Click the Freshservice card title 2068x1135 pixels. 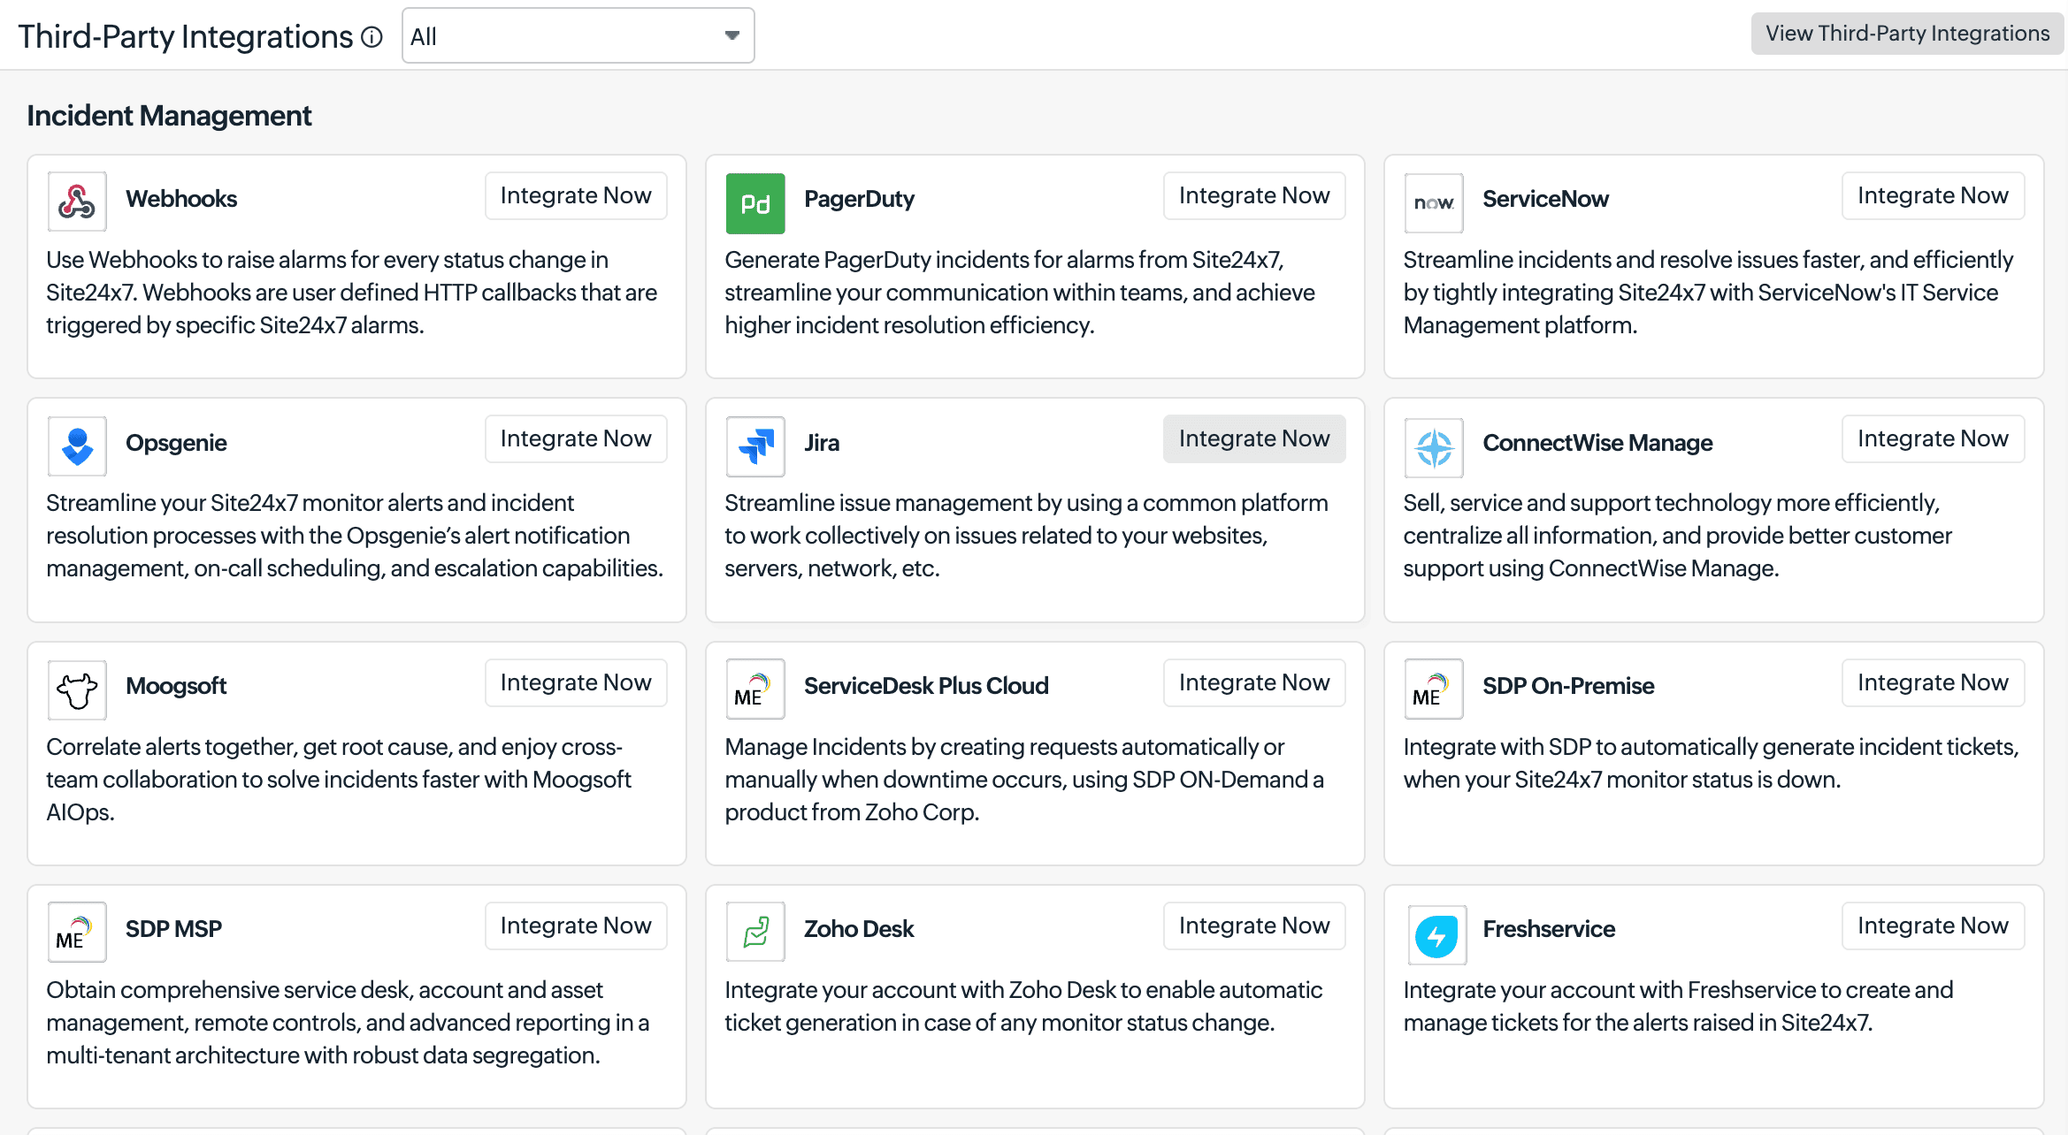(x=1549, y=929)
